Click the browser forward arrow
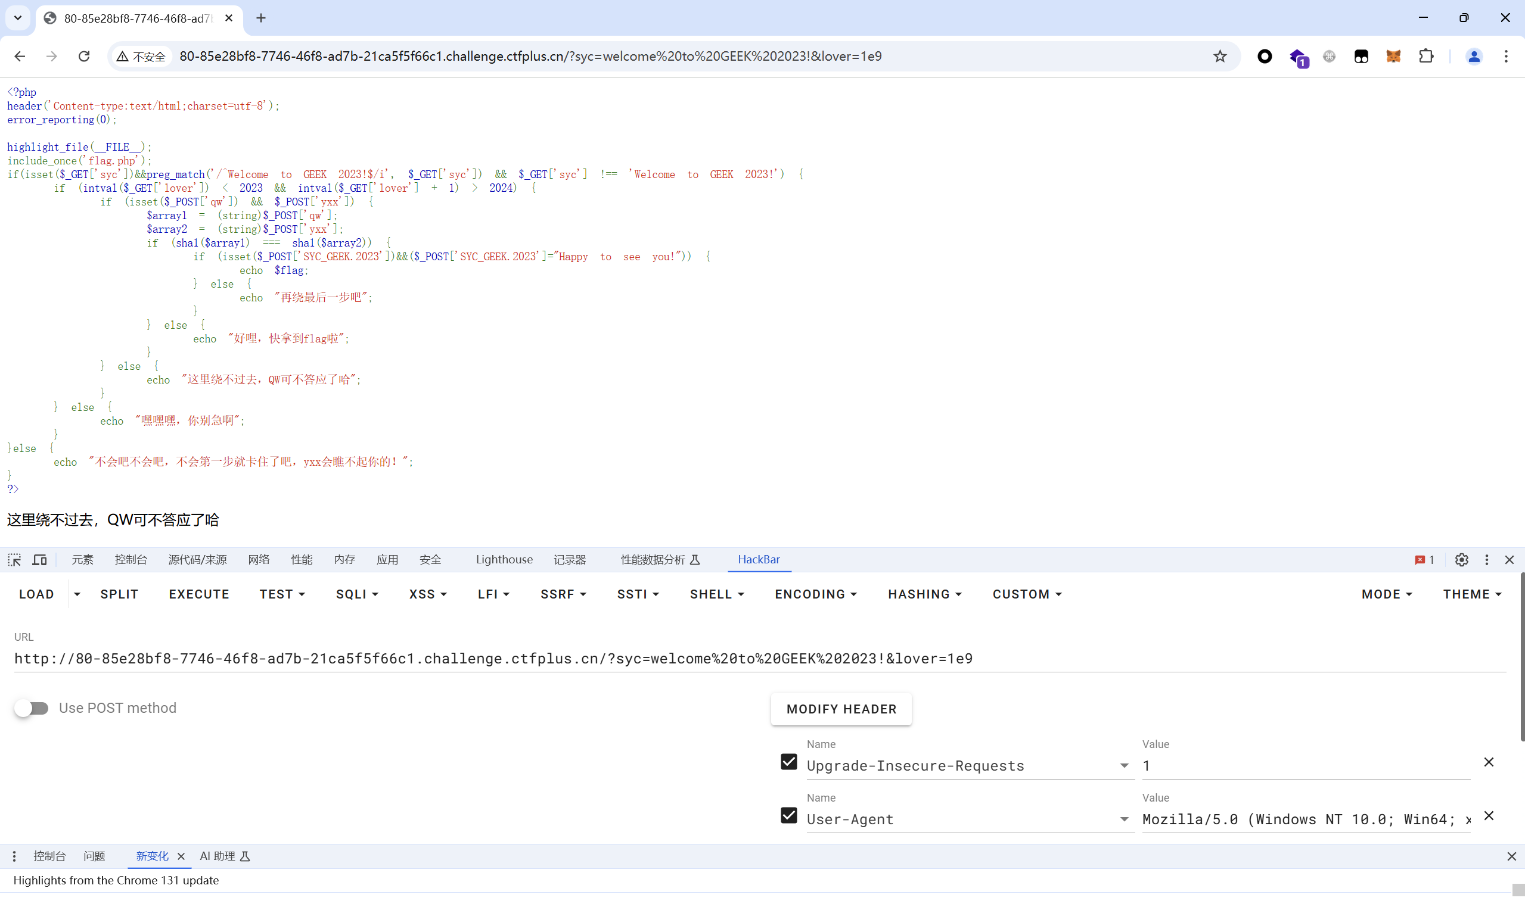 pos(52,56)
